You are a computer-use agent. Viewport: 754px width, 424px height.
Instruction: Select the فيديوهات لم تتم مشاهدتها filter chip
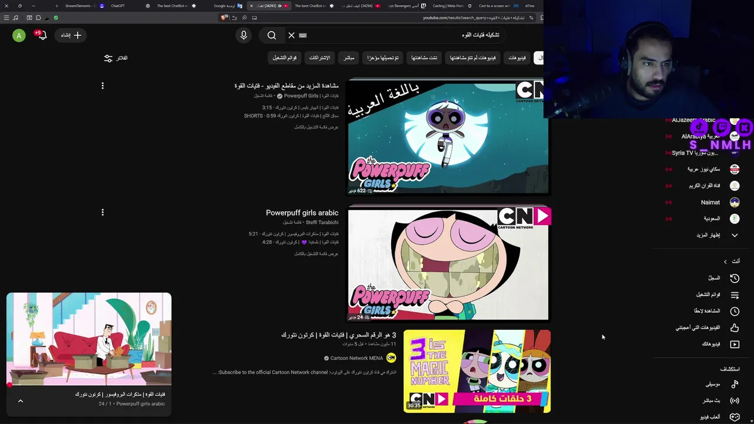click(473, 58)
